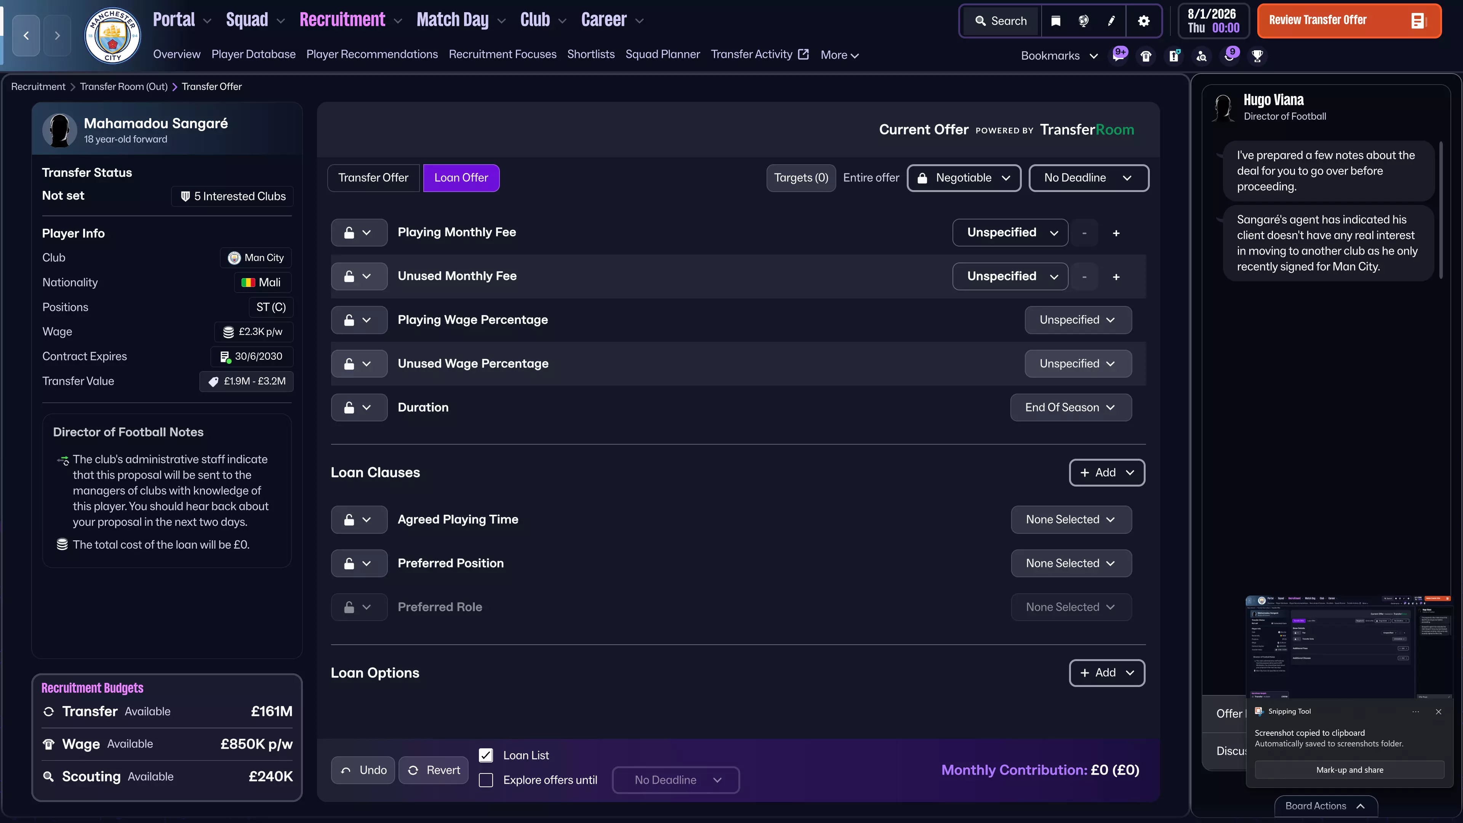This screenshot has height=823, width=1463.
Task: Click the Manchester City club badge
Action: click(112, 36)
